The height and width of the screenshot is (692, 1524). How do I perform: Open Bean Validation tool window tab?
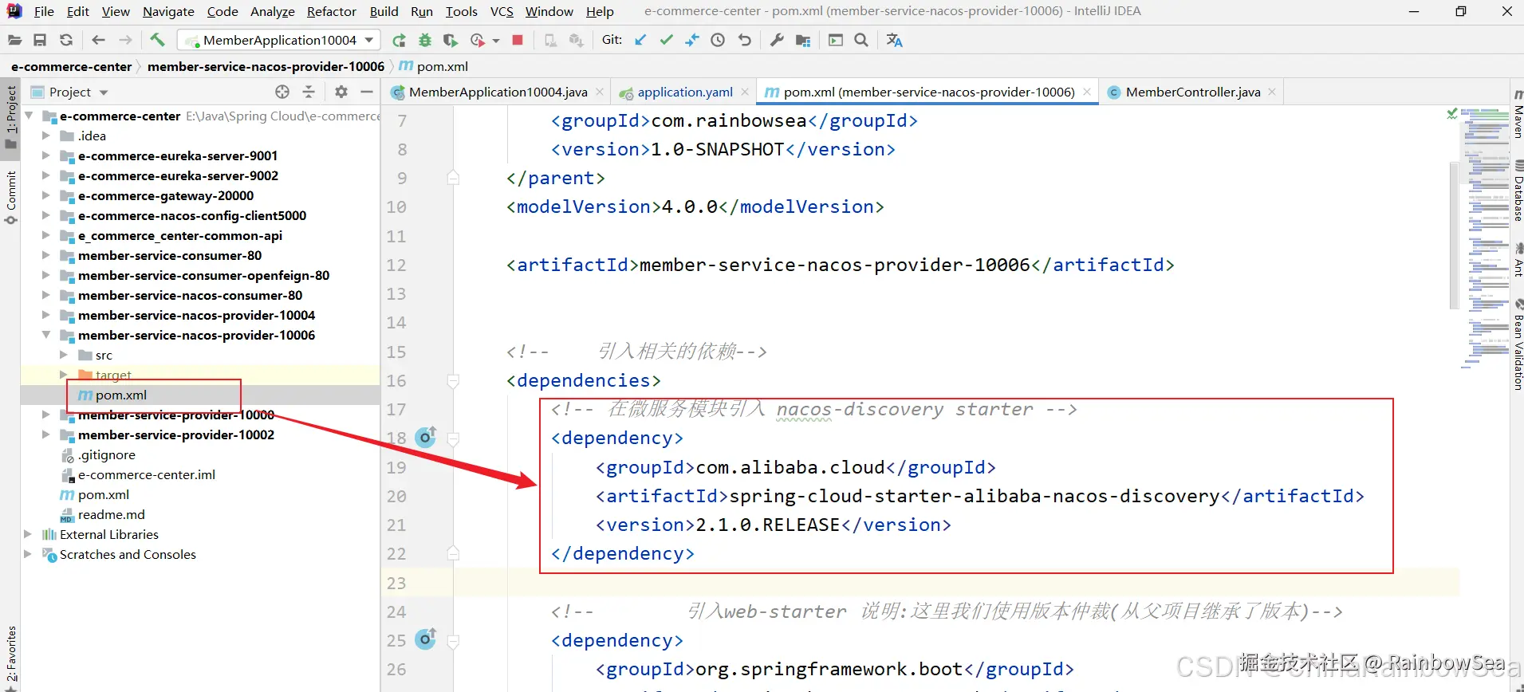click(x=1518, y=344)
